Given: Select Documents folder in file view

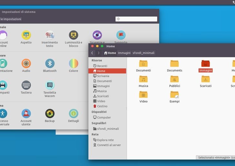Looking at the screenshot, I should (x=174, y=63).
